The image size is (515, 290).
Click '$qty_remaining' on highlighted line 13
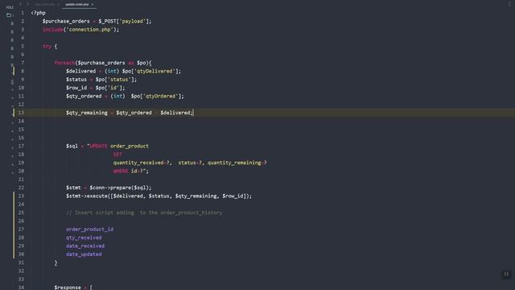coord(87,113)
